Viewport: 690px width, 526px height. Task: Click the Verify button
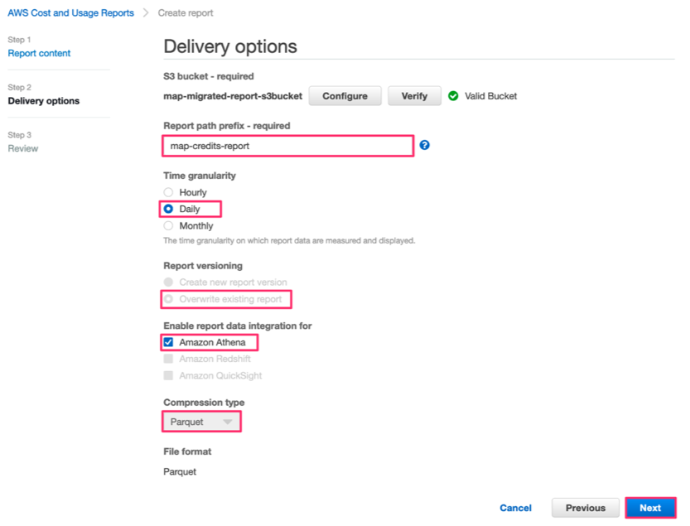click(x=414, y=96)
